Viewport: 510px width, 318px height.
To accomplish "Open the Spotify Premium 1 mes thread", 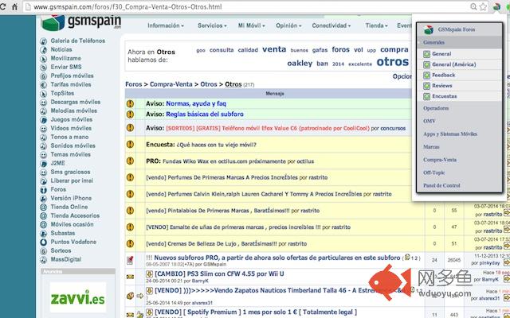I will [x=256, y=312].
